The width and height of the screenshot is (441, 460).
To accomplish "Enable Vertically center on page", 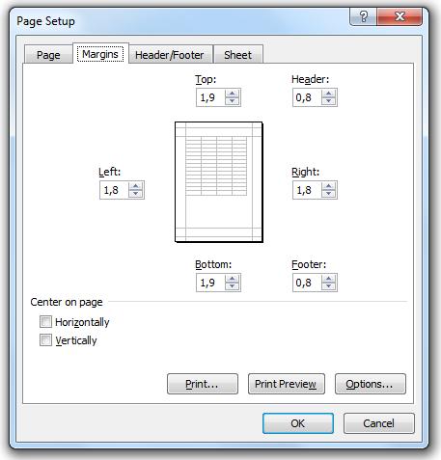I will tap(45, 340).
